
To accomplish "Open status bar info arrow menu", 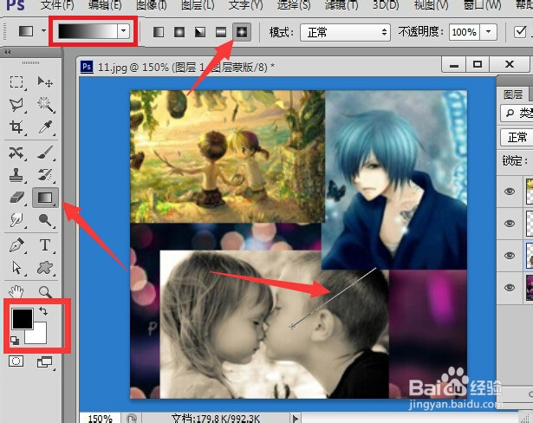I will pyautogui.click(x=295, y=419).
